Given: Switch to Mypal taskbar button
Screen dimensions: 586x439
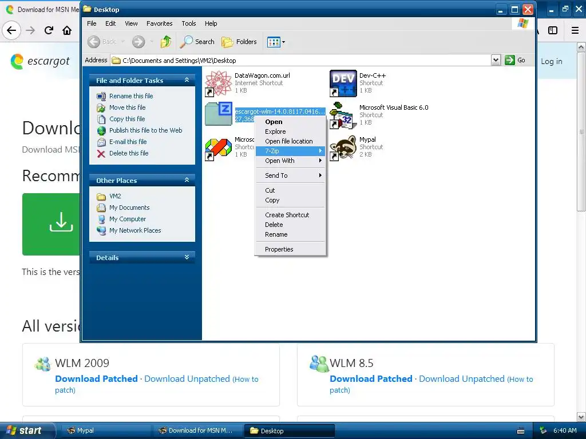Looking at the screenshot, I should click(x=105, y=430).
